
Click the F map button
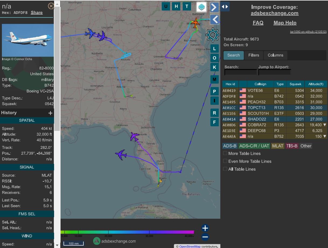click(214, 122)
